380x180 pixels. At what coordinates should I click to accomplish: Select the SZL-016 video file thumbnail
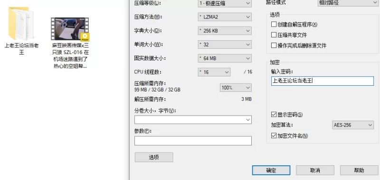pyautogui.click(x=70, y=29)
